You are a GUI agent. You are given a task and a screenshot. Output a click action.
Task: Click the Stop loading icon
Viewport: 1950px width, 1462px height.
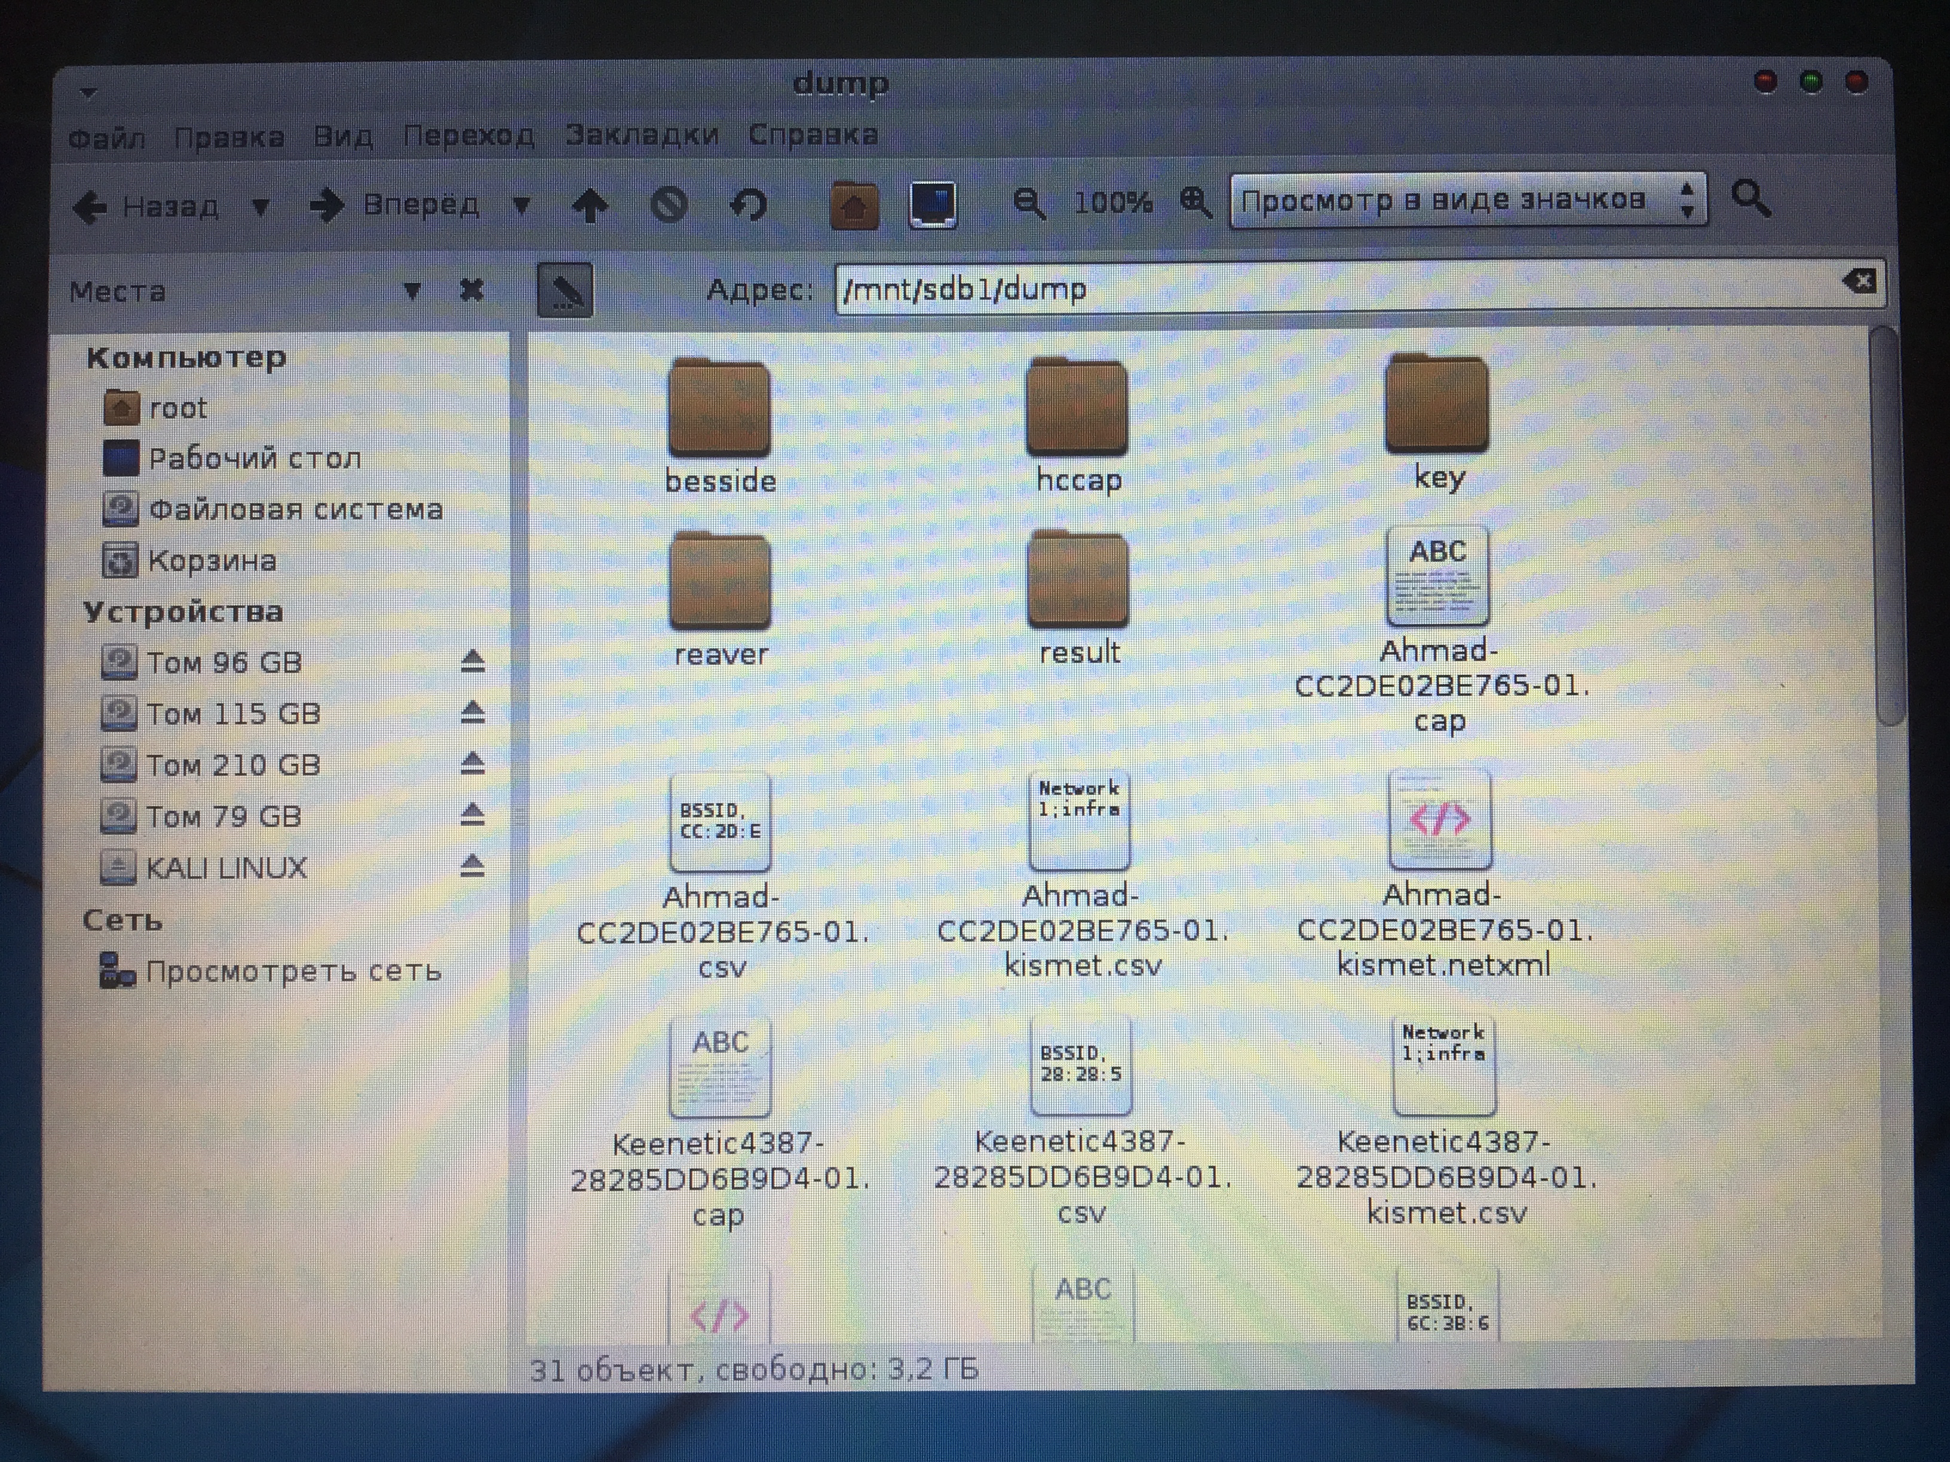coord(669,205)
